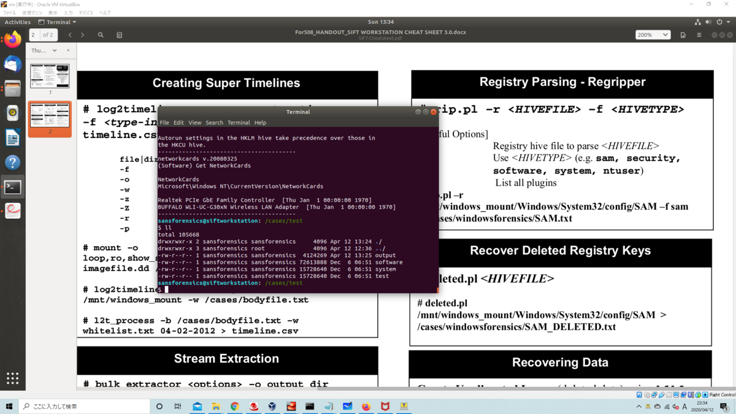Open the Windows Start menu
The height and width of the screenshot is (414, 736).
click(9, 407)
